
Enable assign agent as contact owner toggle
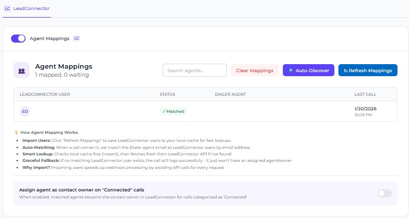pyautogui.click(x=384, y=193)
